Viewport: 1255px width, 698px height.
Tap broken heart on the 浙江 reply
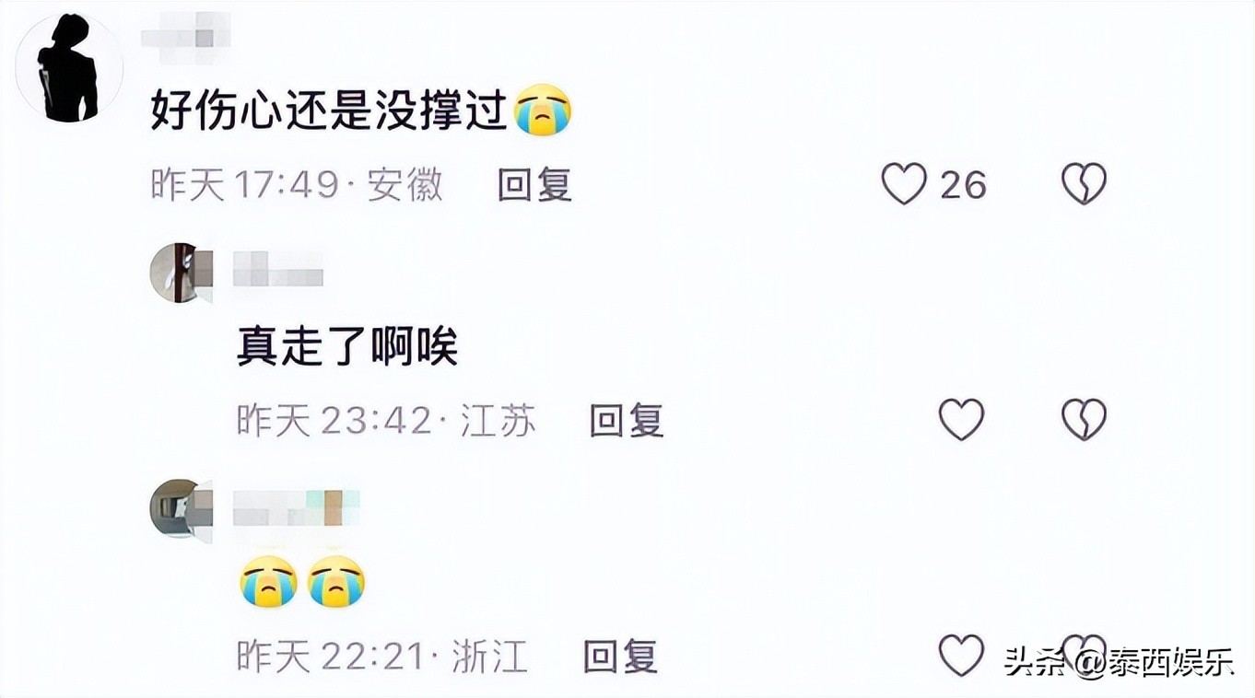[1084, 649]
